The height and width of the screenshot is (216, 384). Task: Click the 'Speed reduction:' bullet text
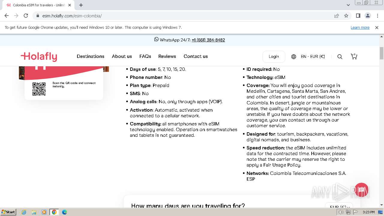pos(296,156)
